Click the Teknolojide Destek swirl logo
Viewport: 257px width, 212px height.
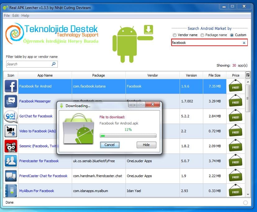pyautogui.click(x=14, y=34)
